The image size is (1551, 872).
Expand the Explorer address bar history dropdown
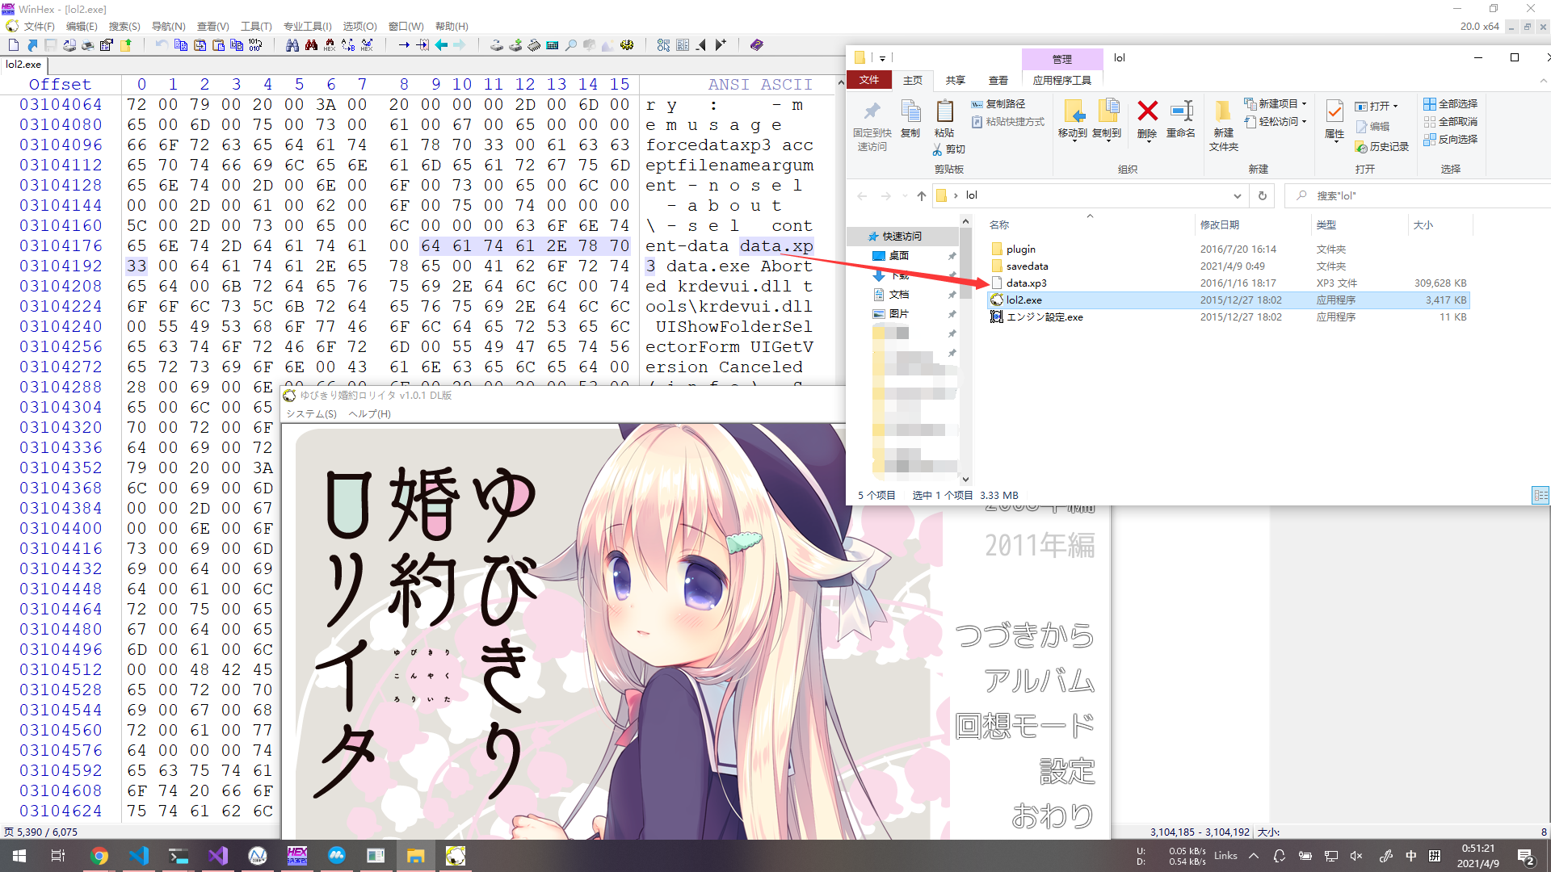pyautogui.click(x=1237, y=195)
